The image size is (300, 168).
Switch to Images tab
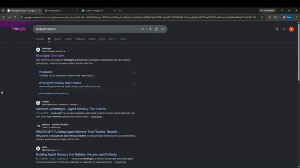click(x=58, y=39)
